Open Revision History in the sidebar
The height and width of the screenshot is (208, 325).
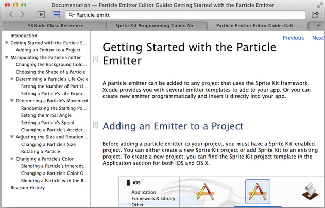click(x=28, y=188)
